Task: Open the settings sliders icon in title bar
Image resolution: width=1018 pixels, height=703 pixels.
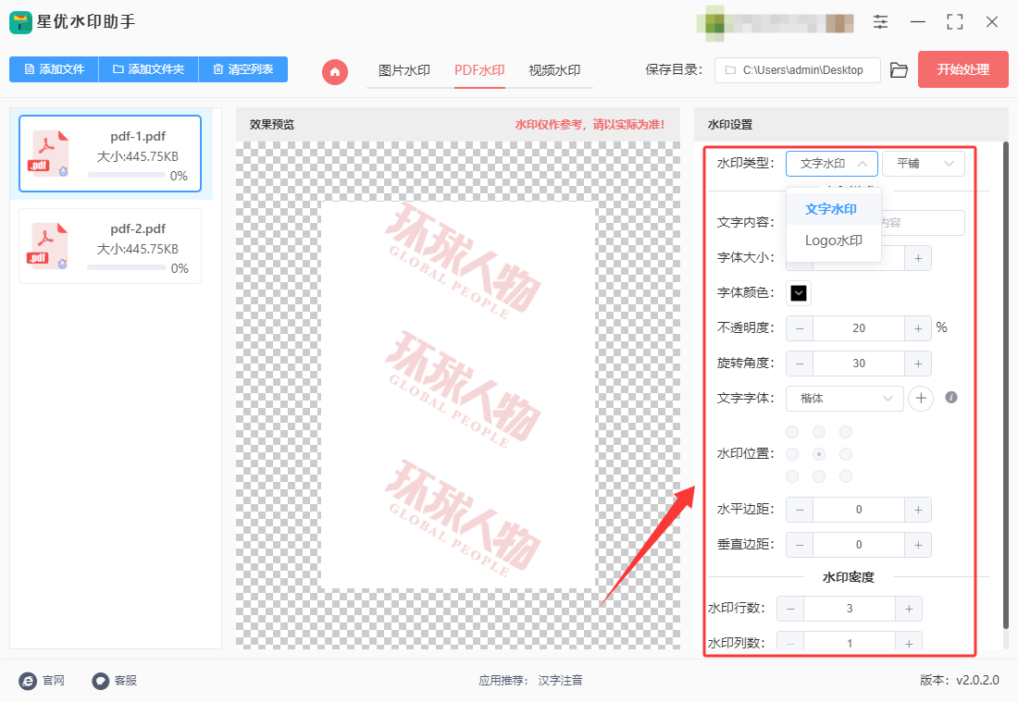Action: coord(880,22)
